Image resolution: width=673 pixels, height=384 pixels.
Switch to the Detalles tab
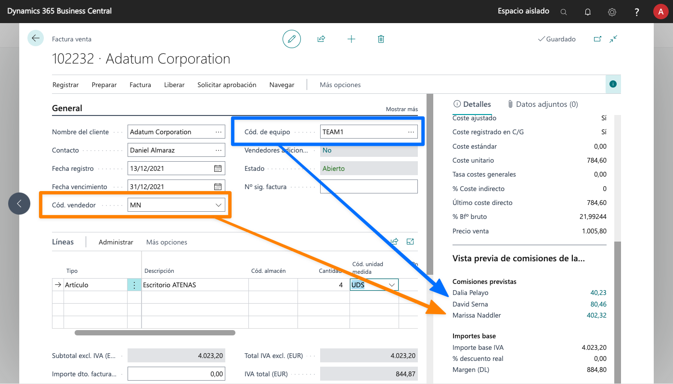(472, 104)
